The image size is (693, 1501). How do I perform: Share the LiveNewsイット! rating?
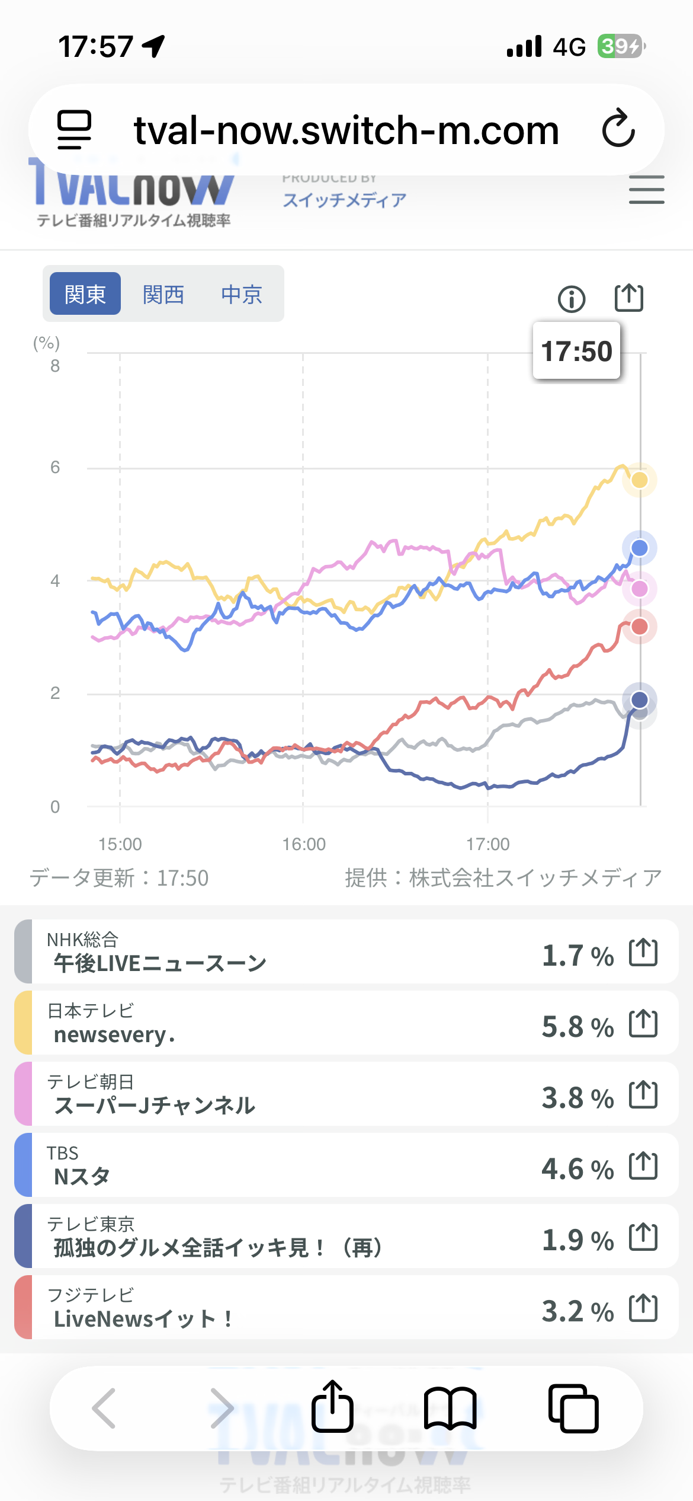tap(643, 1308)
